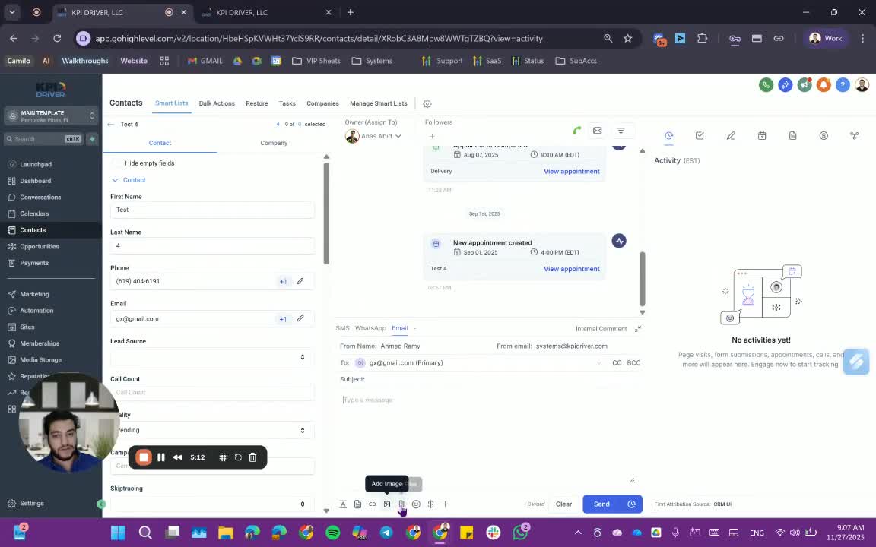Open the Appointments calendar icon panel
The image size is (876, 547).
point(761,136)
